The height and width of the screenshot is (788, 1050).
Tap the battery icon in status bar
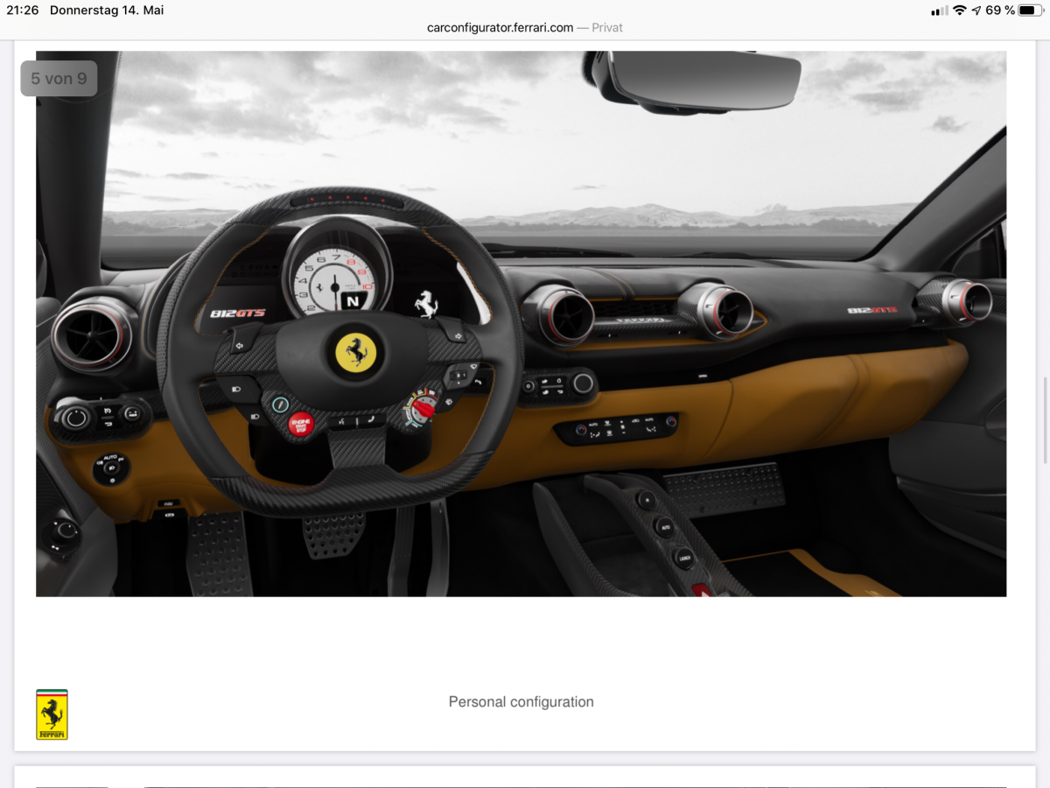point(1031,11)
